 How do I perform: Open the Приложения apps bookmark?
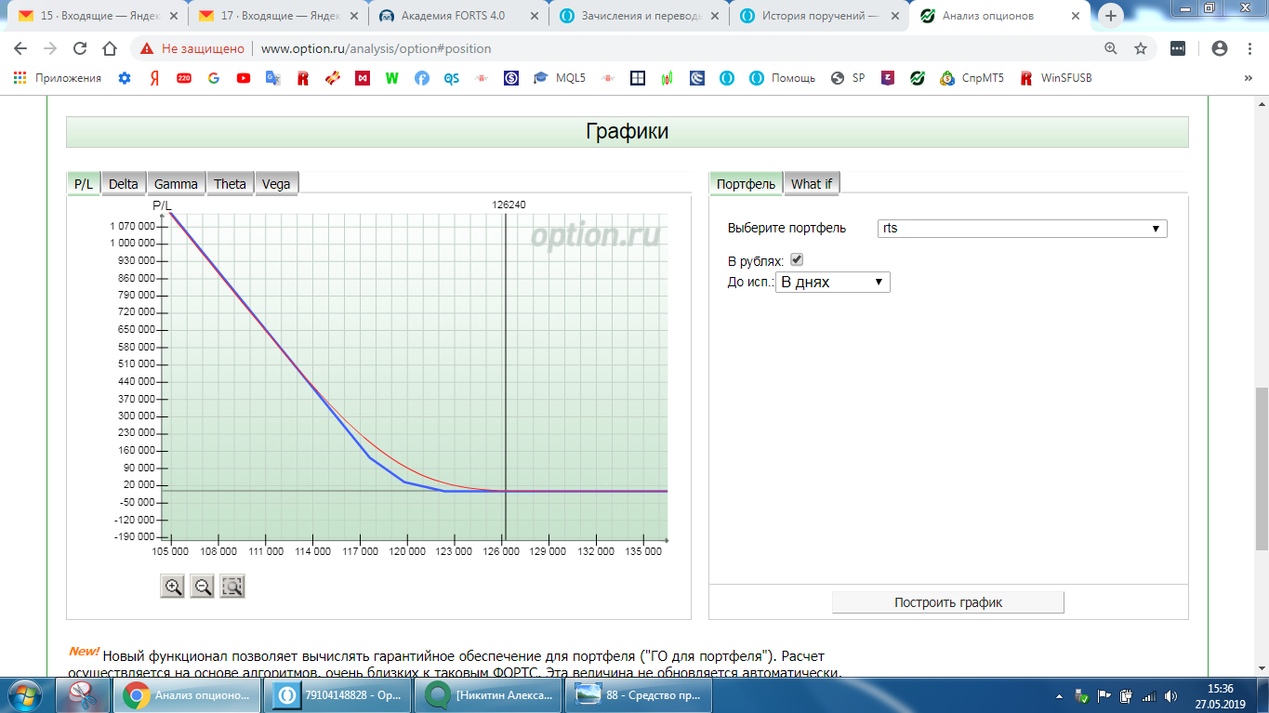click(58, 78)
